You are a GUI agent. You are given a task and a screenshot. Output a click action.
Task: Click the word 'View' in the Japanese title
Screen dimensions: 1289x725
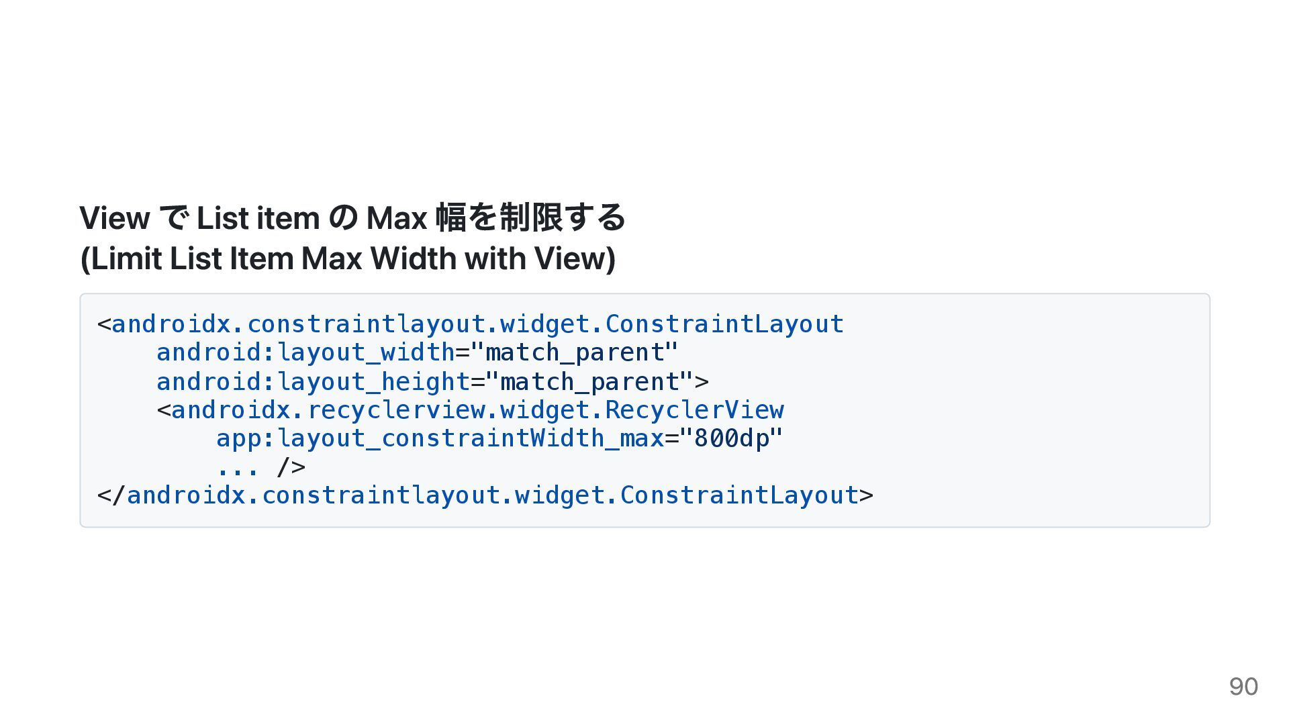pyautogui.click(x=114, y=218)
